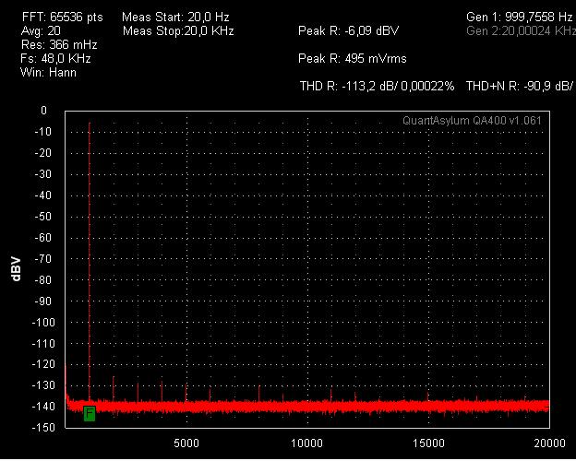This screenshot has height=461, width=576.
Task: Click the 5000 x-axis tick label
Action: (x=186, y=443)
